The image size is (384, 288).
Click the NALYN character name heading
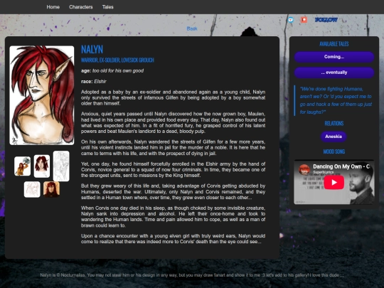92,50
